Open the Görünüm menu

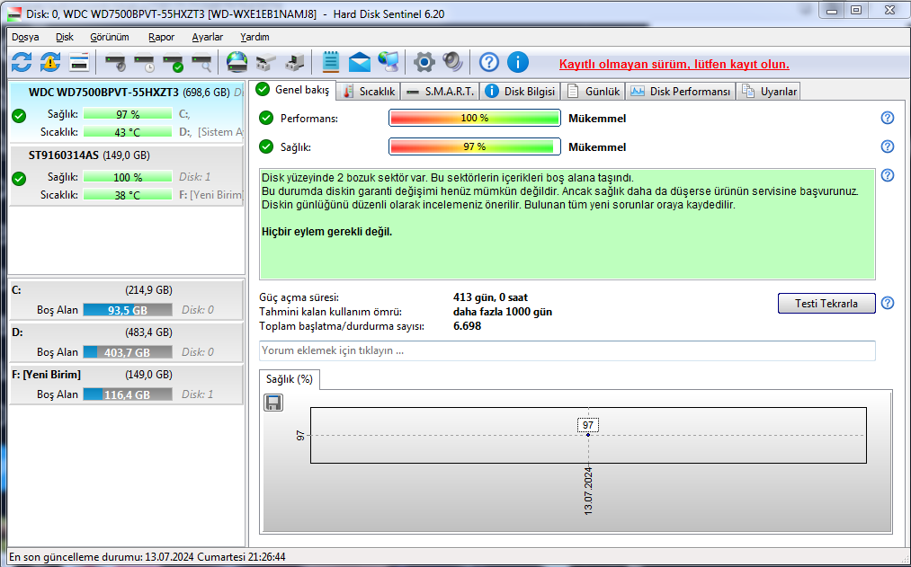(109, 37)
